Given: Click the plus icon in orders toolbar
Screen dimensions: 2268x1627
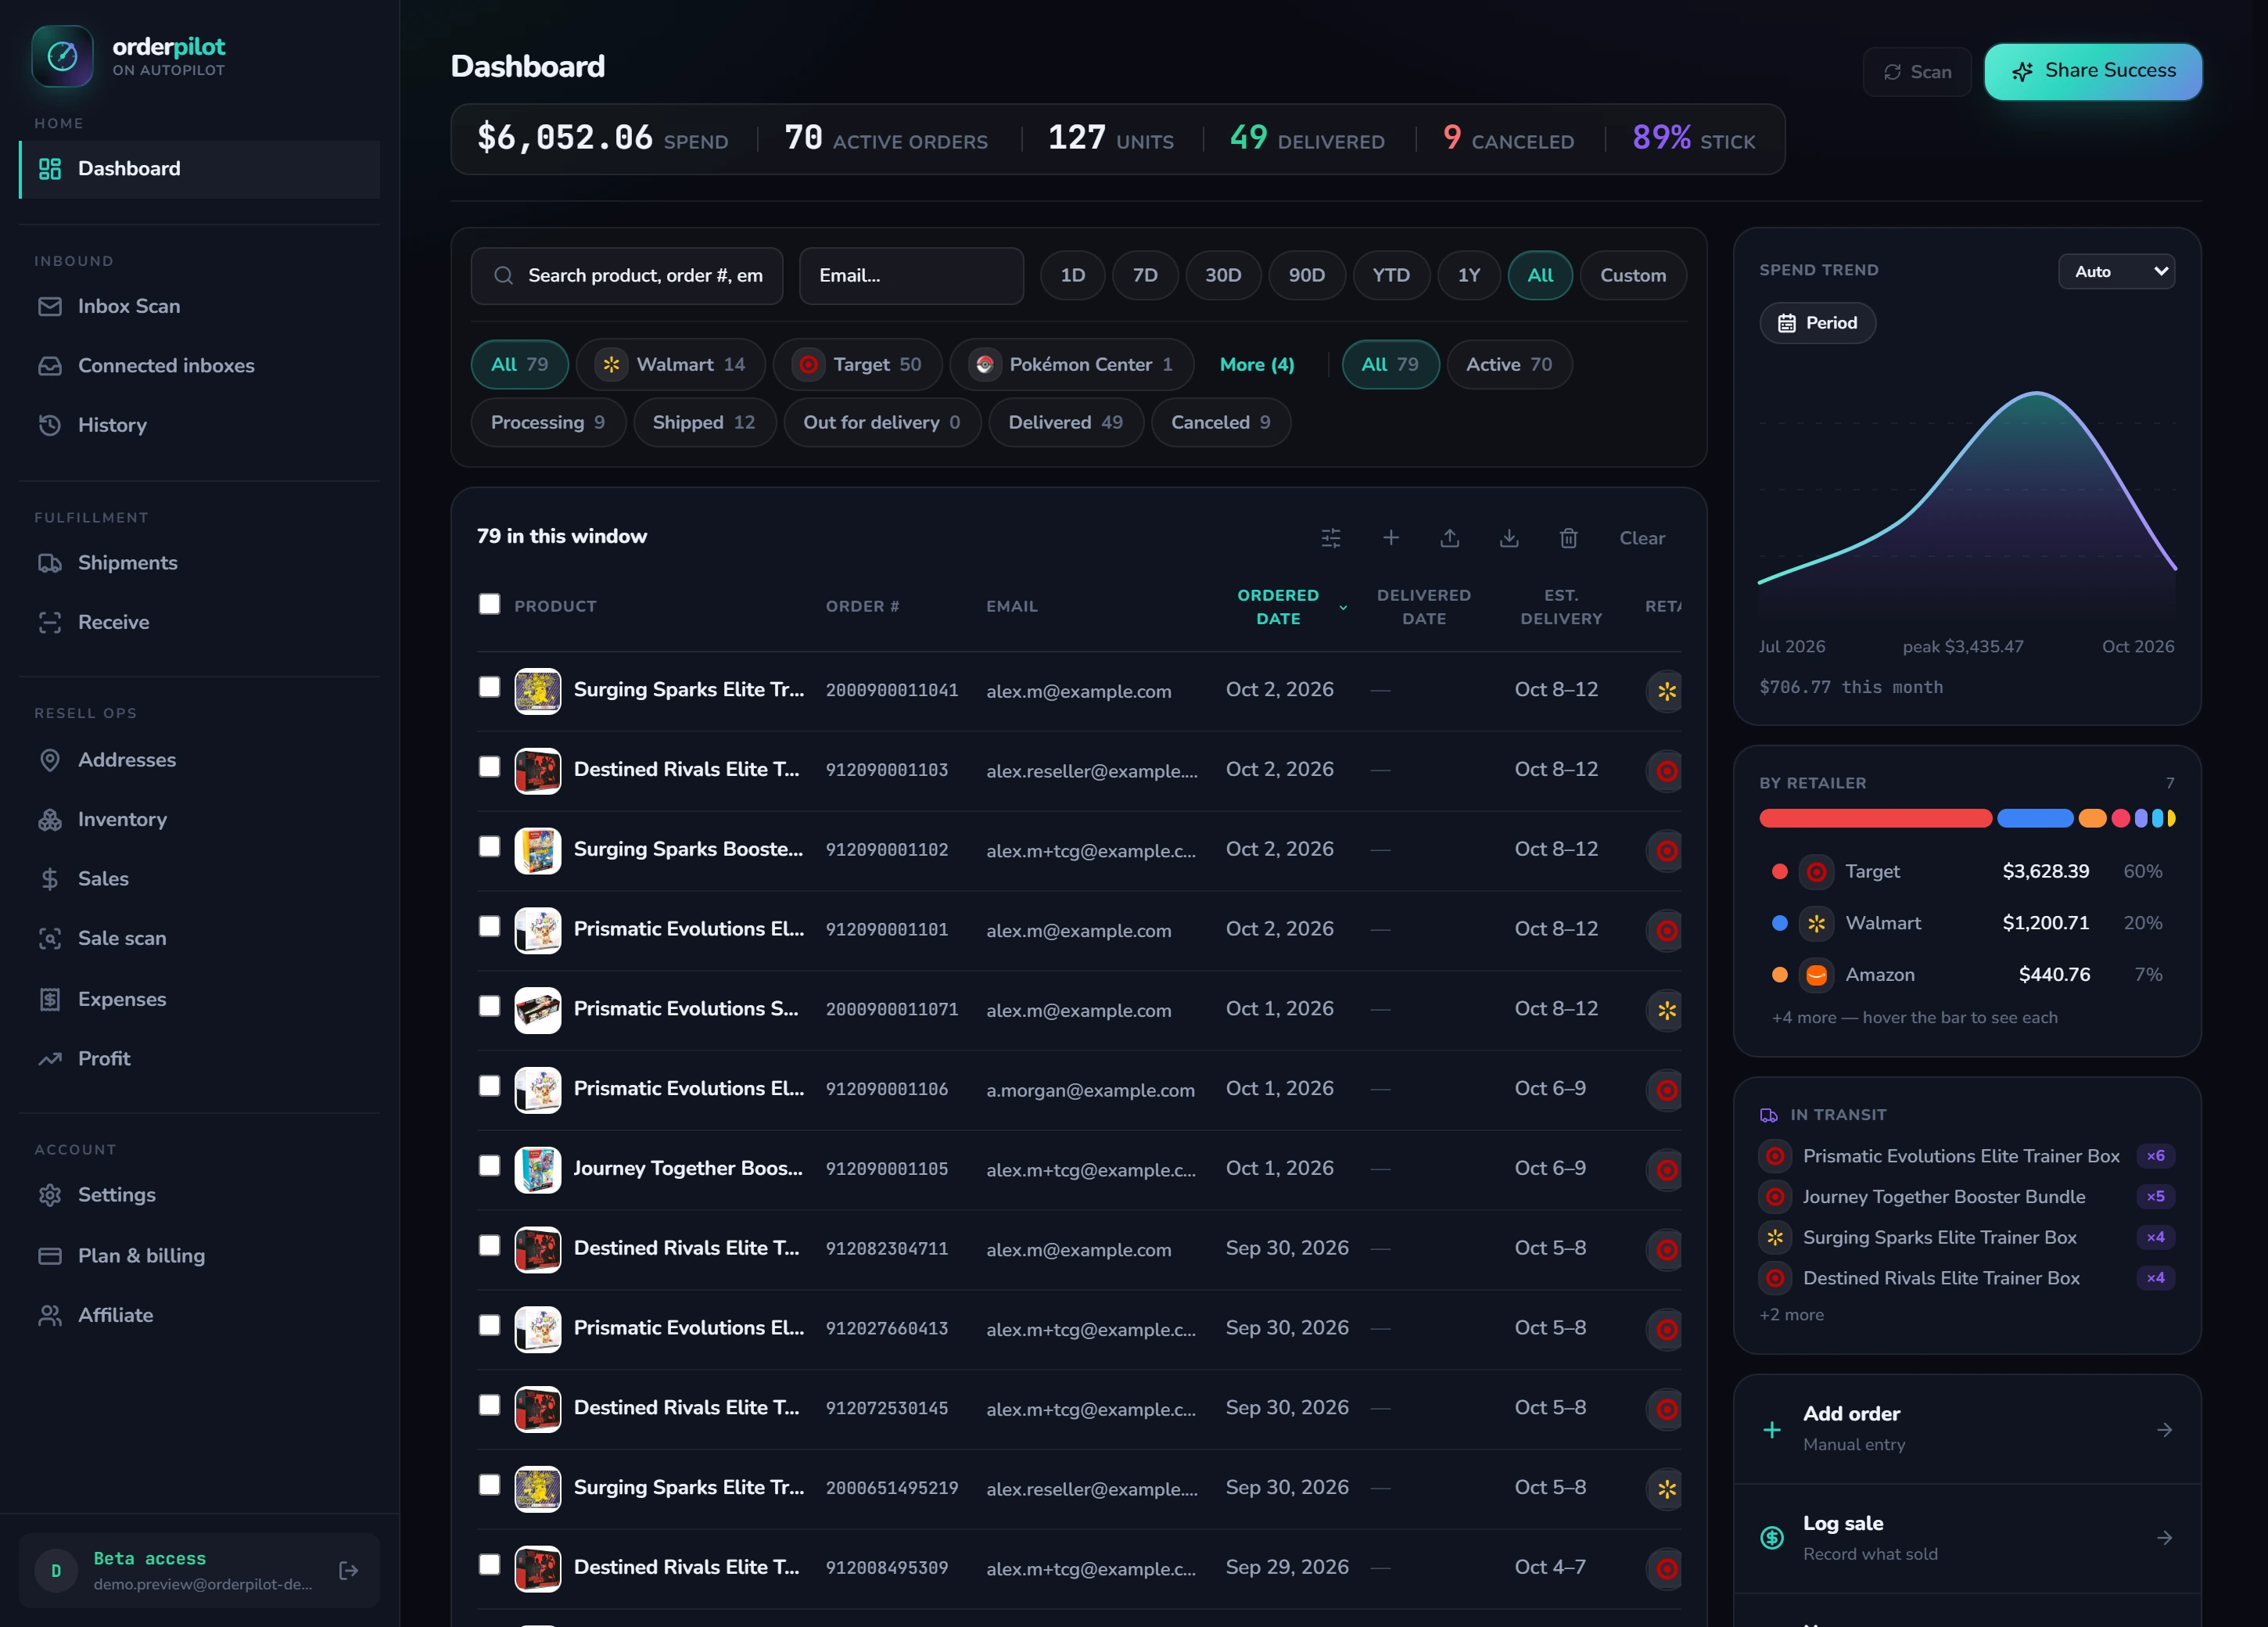Looking at the screenshot, I should [1390, 538].
